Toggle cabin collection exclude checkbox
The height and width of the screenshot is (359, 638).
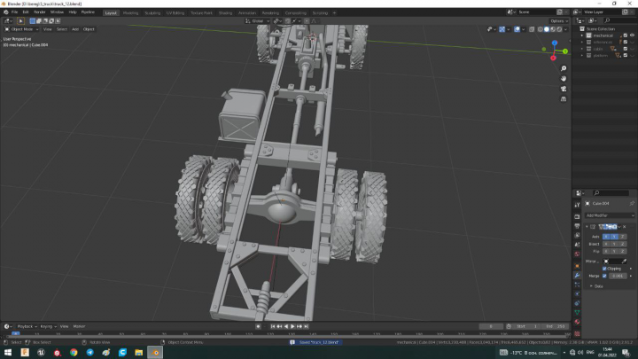[x=626, y=49]
